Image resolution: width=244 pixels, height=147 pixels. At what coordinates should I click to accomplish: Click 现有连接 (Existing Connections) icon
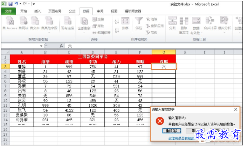(67, 23)
